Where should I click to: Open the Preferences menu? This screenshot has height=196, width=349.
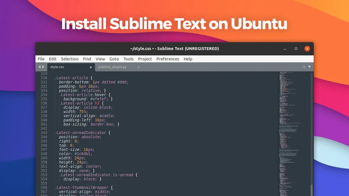pyautogui.click(x=168, y=59)
